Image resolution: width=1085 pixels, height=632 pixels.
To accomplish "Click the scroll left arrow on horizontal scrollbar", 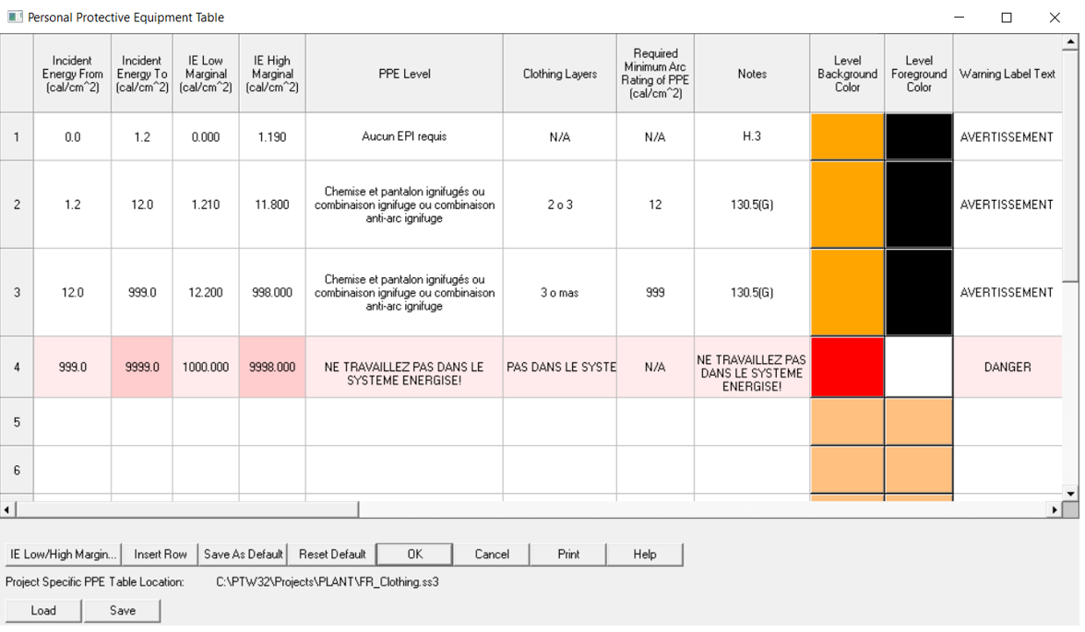I will pyautogui.click(x=8, y=509).
